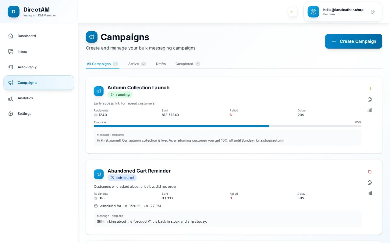Screen dimensions: 390x243
Task: Click the Create Campaign button
Action: point(353,41)
